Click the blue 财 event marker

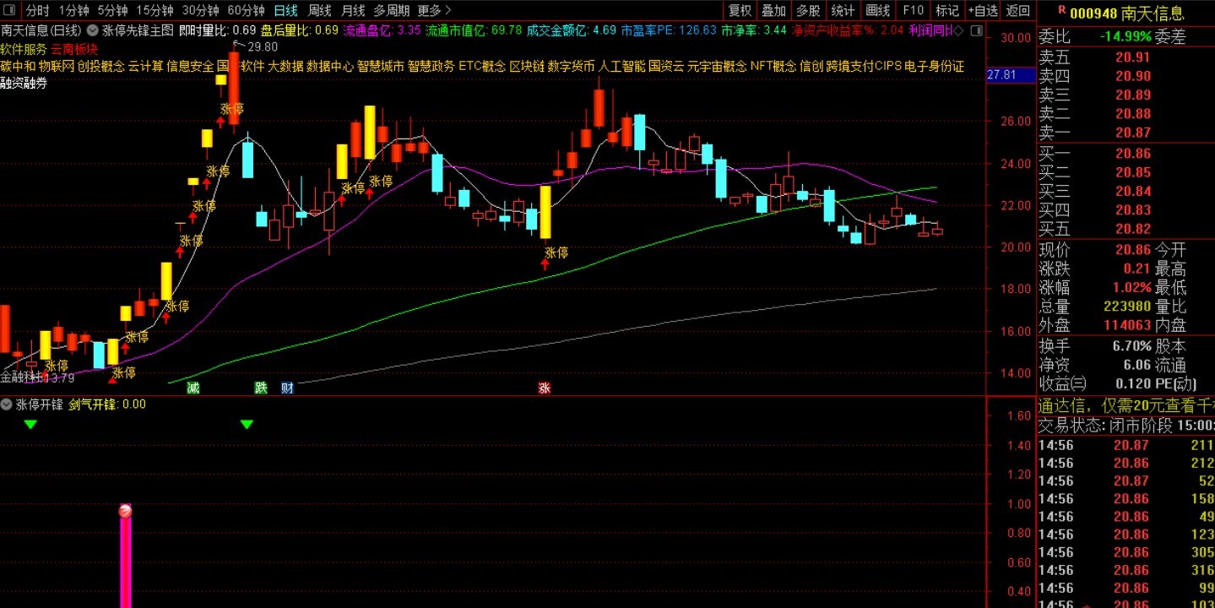[x=288, y=388]
